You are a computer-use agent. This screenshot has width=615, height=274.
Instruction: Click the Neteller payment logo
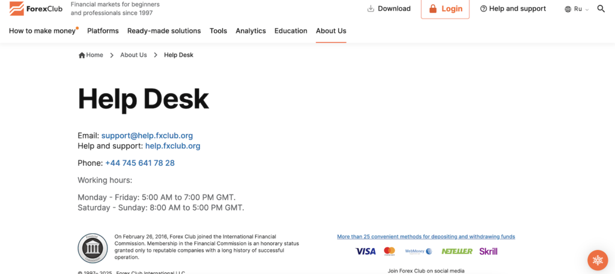coord(457,251)
